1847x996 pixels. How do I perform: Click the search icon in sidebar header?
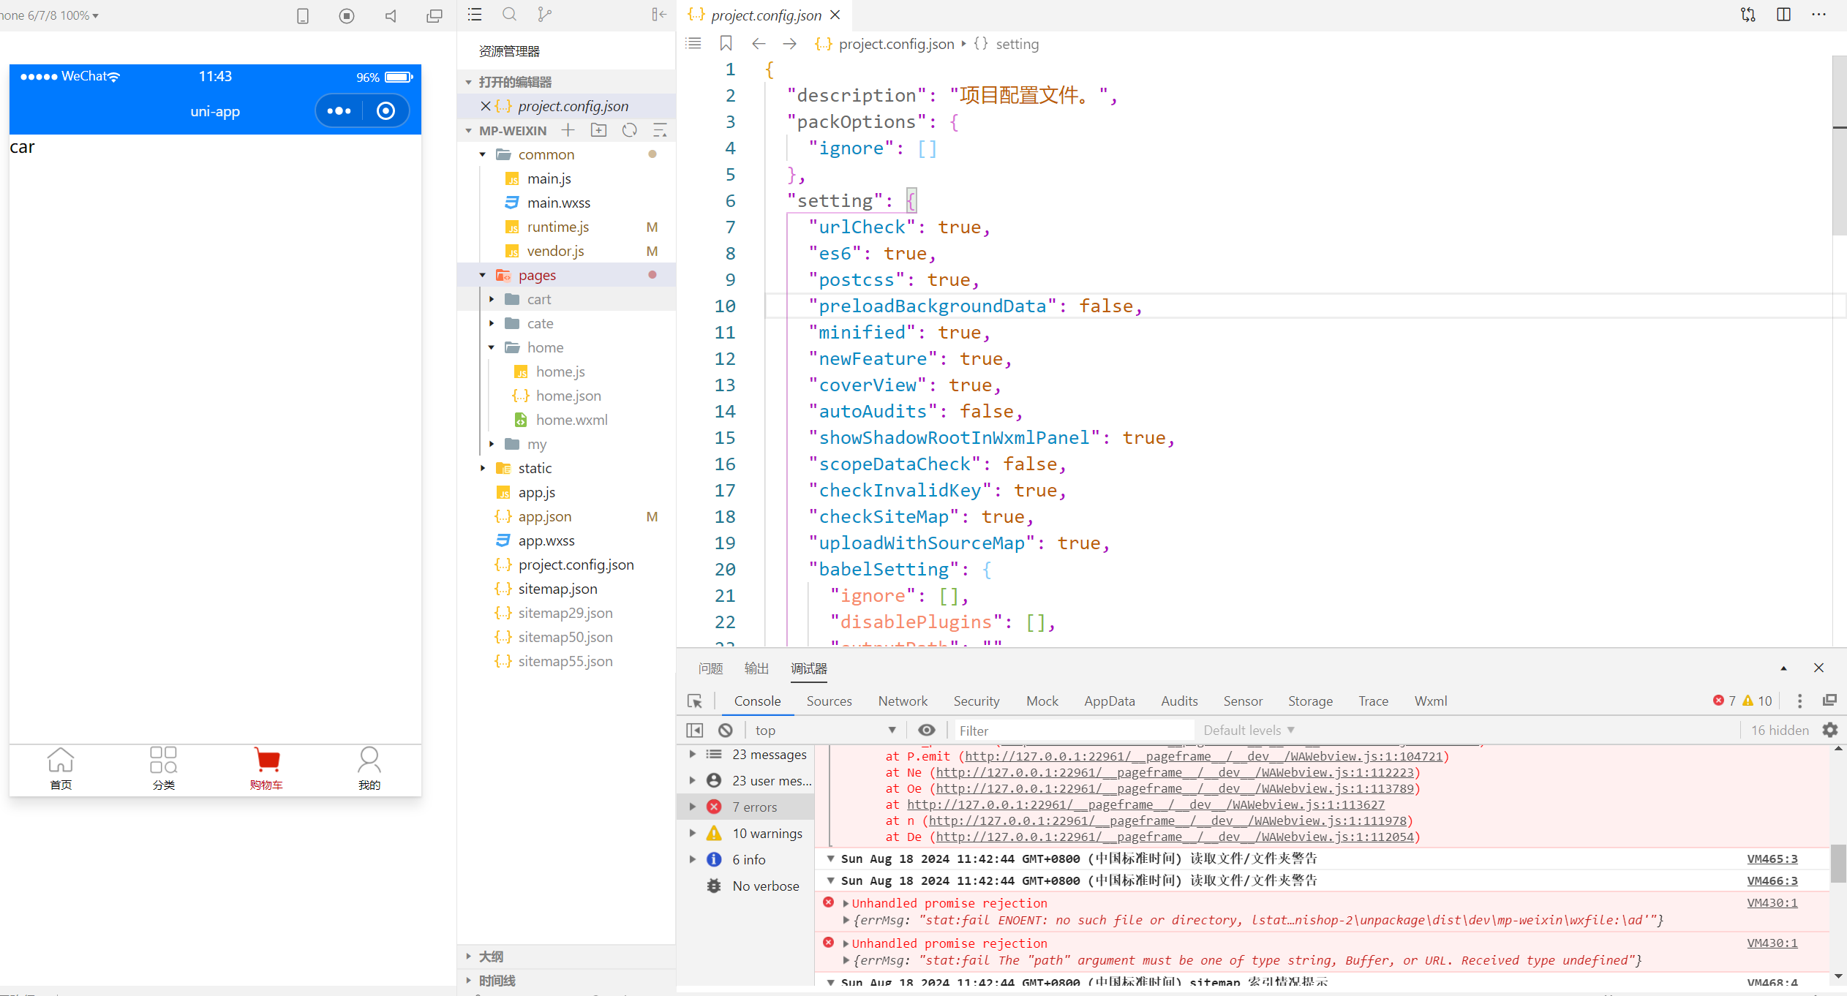[509, 15]
